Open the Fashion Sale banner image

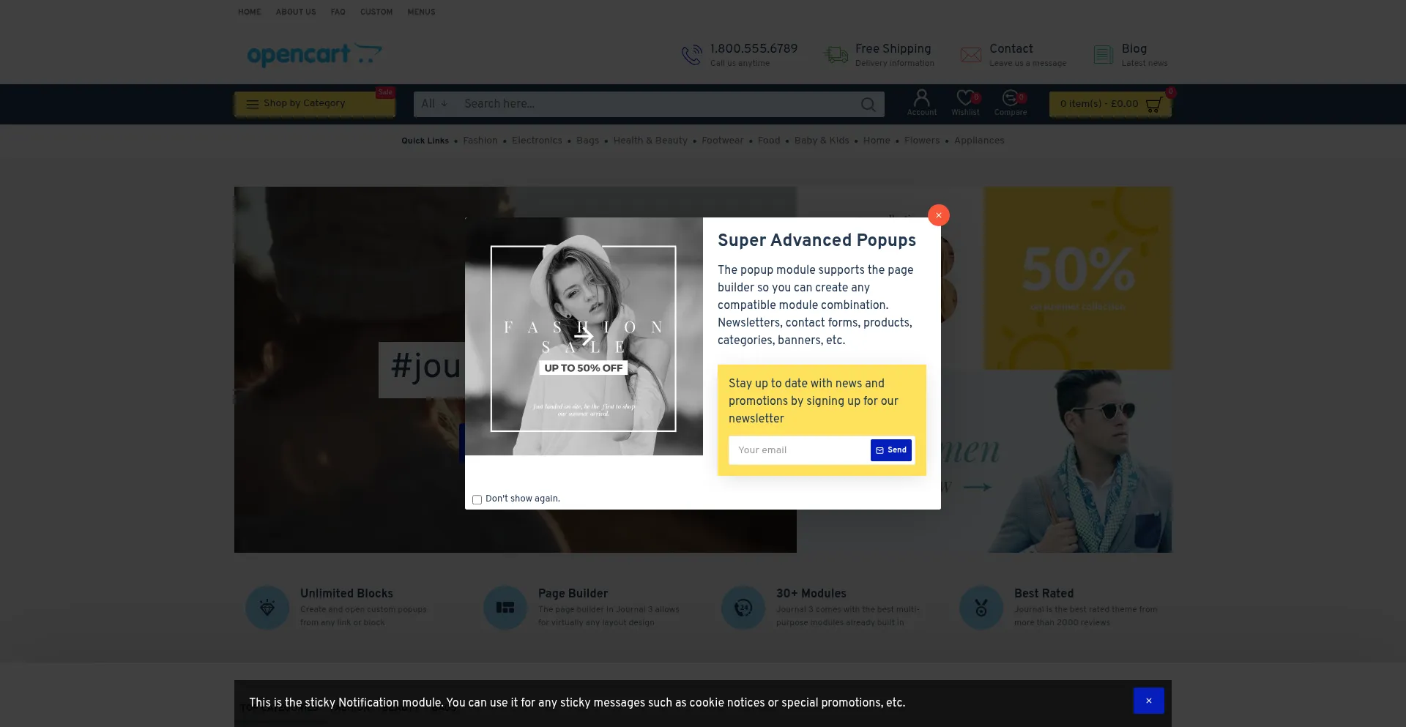tap(584, 337)
